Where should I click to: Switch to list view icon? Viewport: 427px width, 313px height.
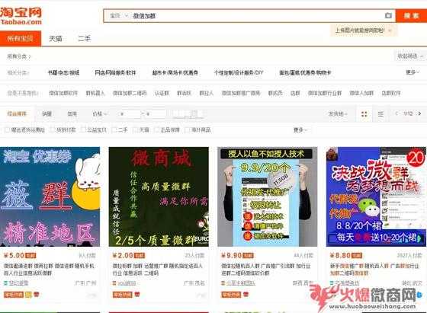(380, 114)
